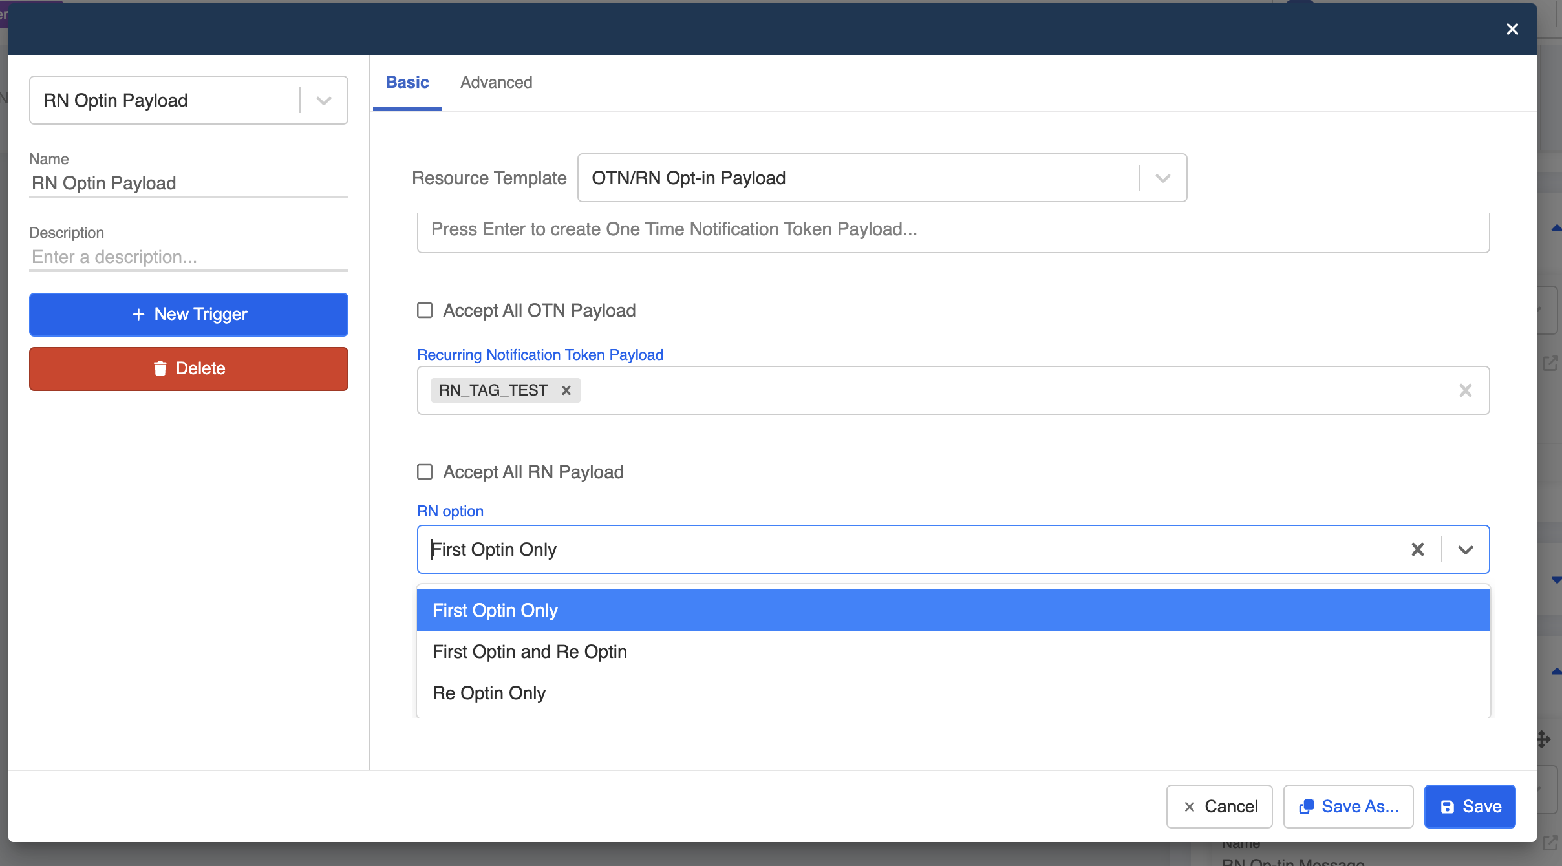Close the dialog with the top X
Screen dimensions: 1562x866
pyautogui.click(x=1512, y=29)
